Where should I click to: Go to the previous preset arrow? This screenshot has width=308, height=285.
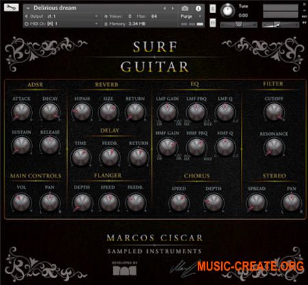point(164,8)
